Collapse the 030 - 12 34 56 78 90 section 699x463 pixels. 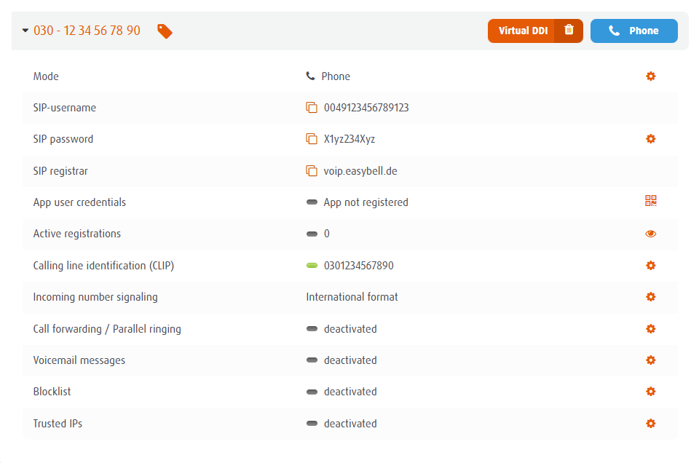pos(25,31)
